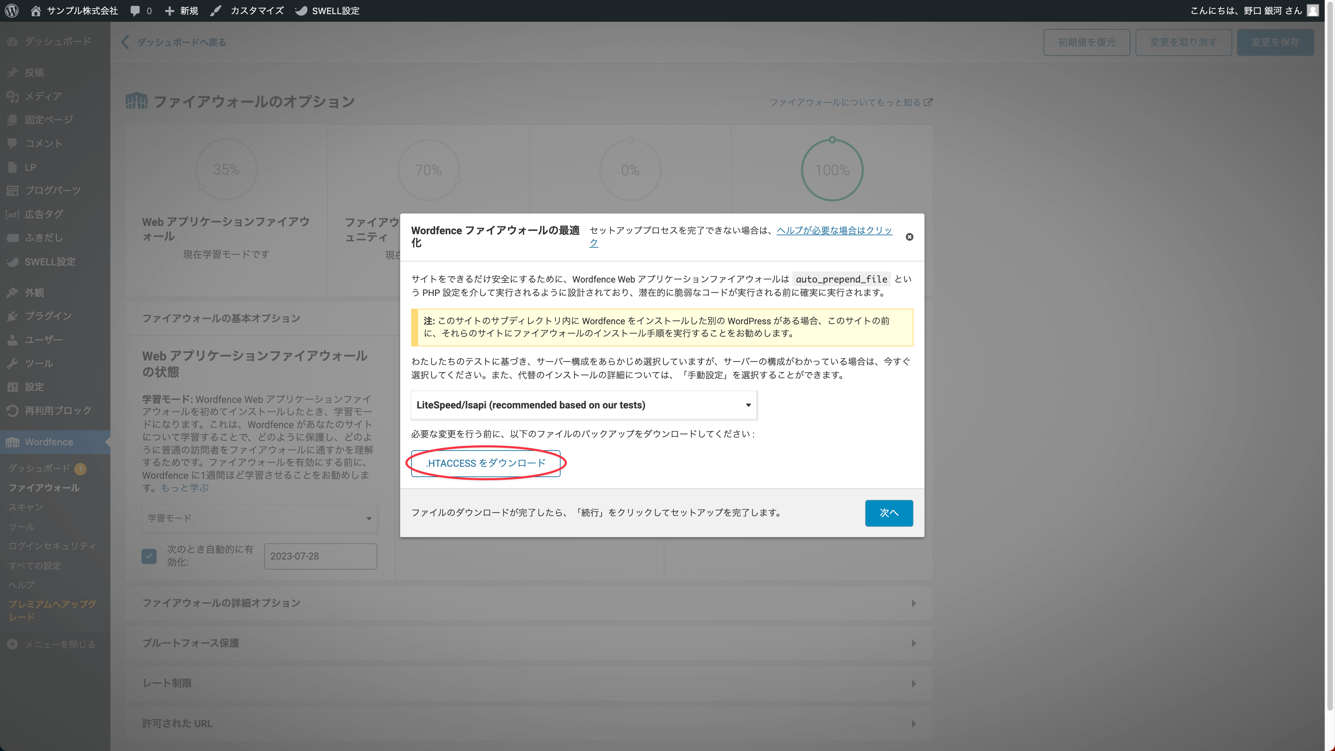The width and height of the screenshot is (1335, 751).
Task: Click the .HTACCESS をダウンロード button
Action: (x=485, y=463)
